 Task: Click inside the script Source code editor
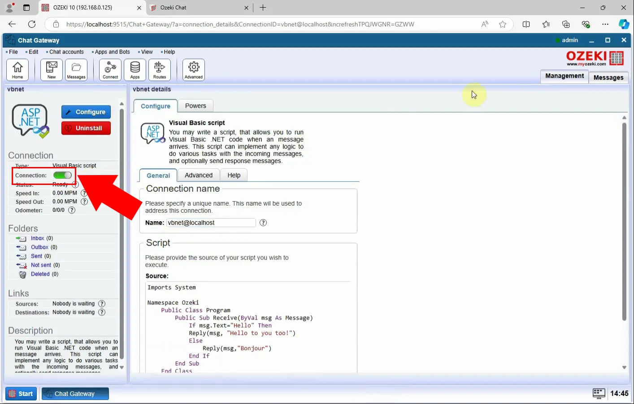point(248,327)
